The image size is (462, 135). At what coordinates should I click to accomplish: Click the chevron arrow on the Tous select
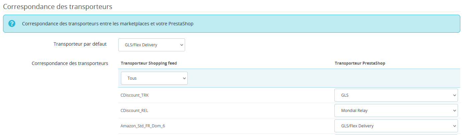184,78
